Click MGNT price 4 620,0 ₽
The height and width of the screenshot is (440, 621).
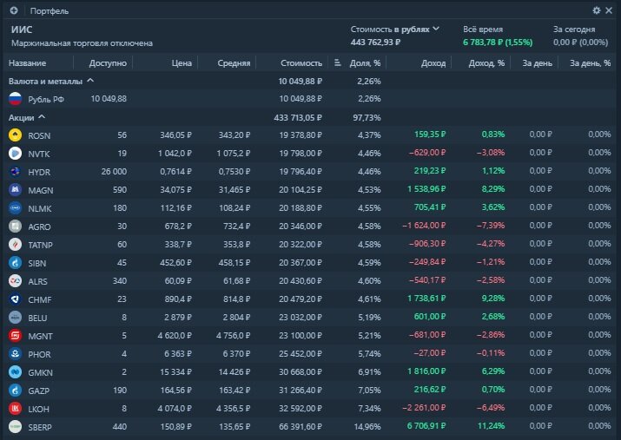(175, 335)
